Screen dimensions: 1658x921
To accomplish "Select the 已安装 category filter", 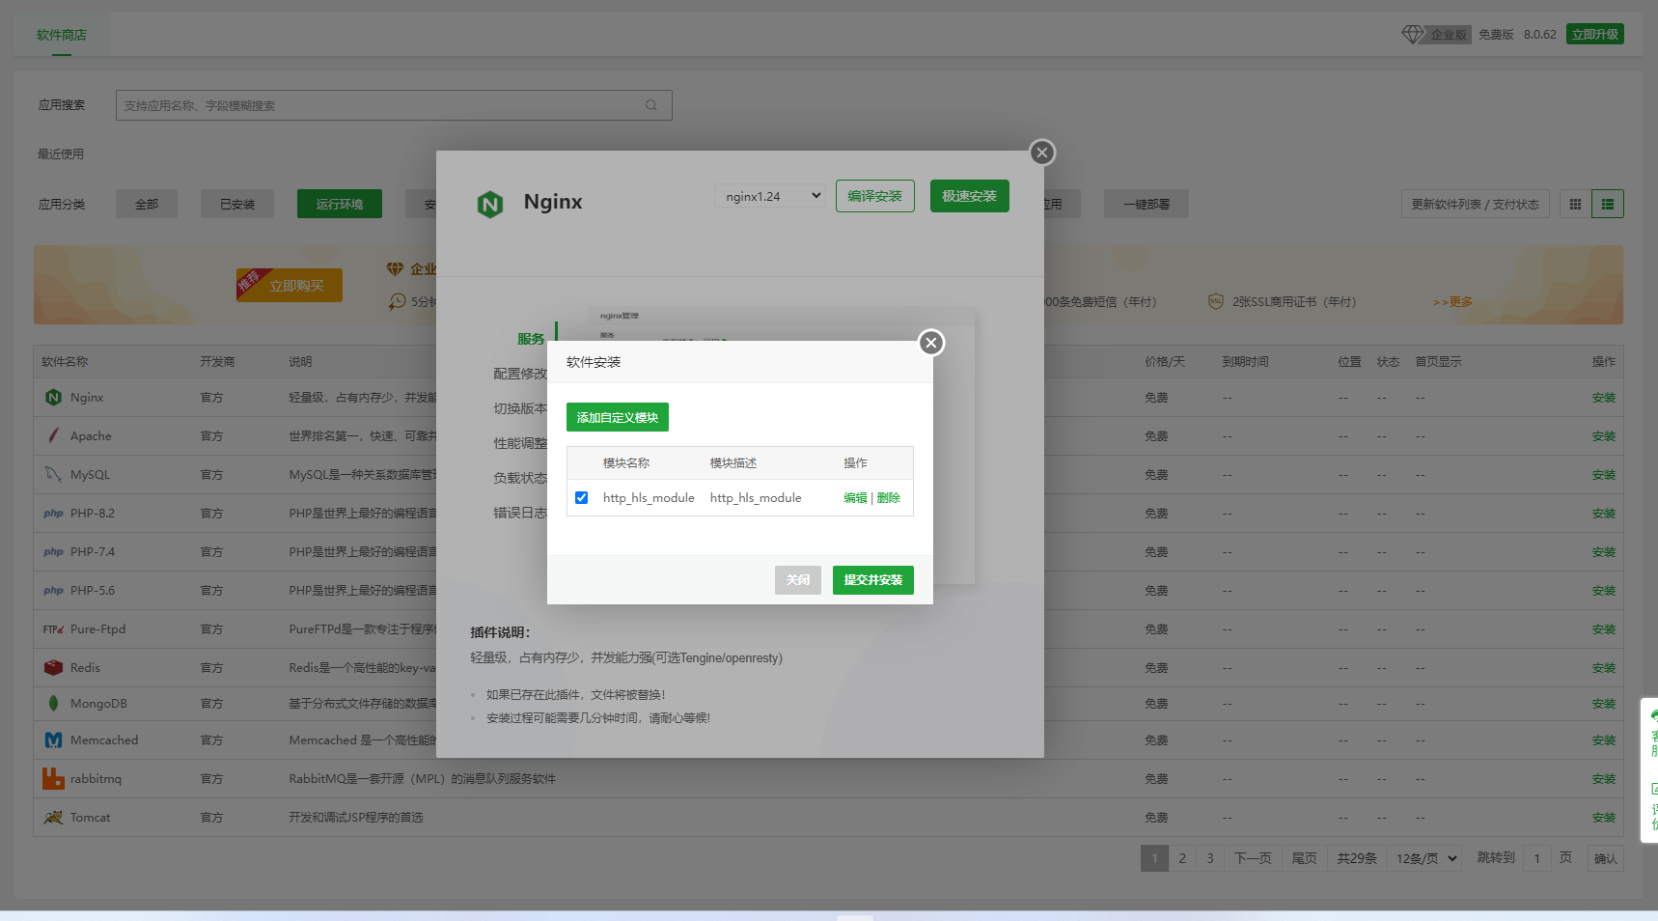I will coord(237,204).
